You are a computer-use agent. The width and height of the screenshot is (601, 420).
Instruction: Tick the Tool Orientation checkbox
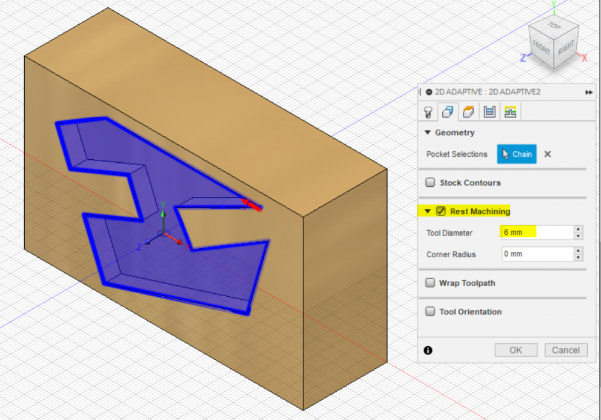click(x=430, y=312)
